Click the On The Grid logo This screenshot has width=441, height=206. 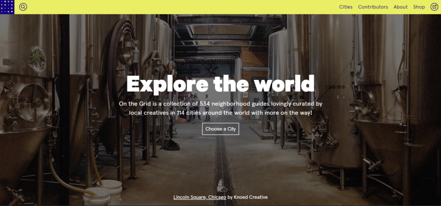(x=7, y=7)
